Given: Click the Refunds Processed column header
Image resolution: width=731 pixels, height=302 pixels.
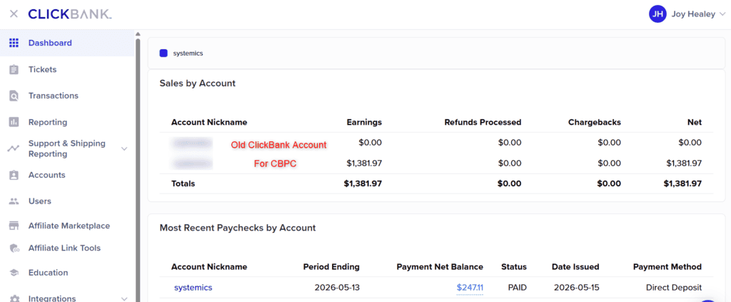Looking at the screenshot, I should click(x=483, y=122).
